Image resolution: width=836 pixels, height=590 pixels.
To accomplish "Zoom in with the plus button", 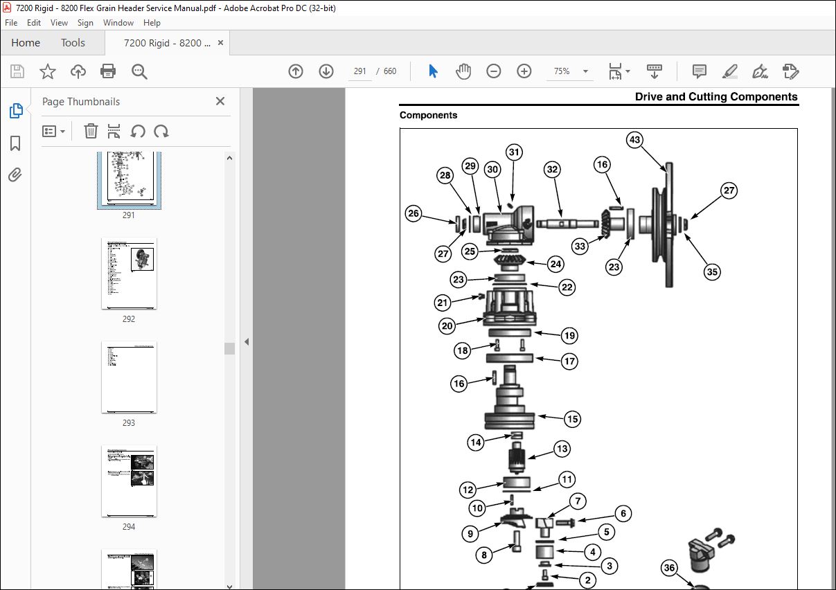I will 524,71.
